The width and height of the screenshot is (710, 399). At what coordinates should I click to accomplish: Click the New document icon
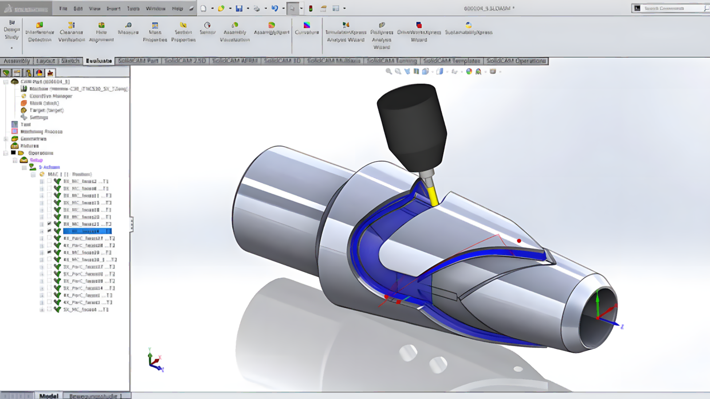click(203, 8)
